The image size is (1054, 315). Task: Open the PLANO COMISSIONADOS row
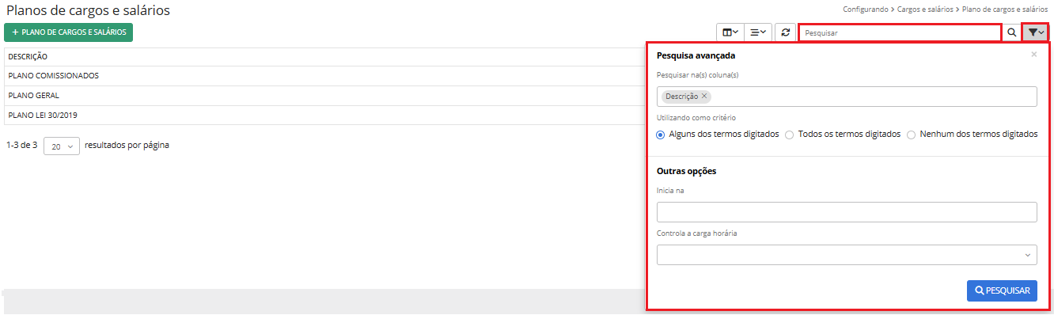coord(325,76)
